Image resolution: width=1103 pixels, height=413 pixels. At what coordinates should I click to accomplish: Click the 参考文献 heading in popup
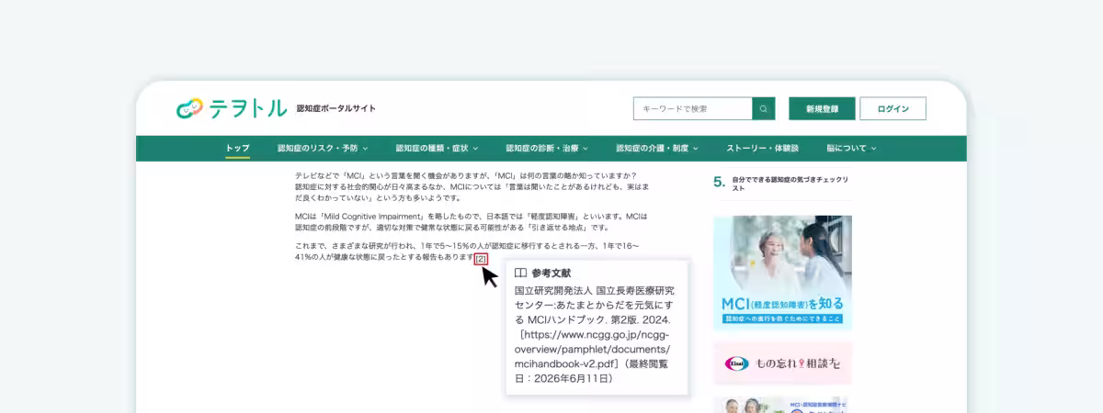click(x=551, y=273)
